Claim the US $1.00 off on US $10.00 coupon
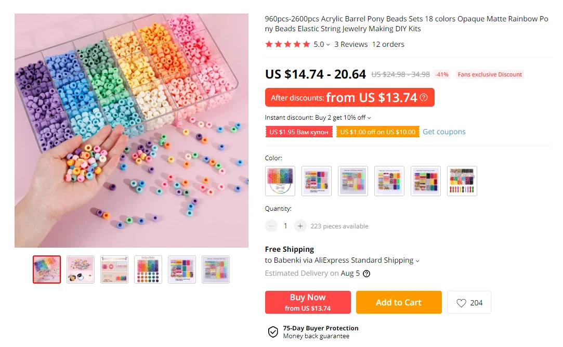563x347 pixels. point(378,132)
